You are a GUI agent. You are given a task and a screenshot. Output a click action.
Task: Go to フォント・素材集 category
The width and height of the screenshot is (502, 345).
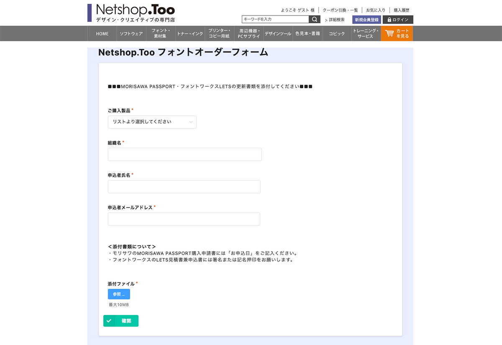click(x=161, y=33)
